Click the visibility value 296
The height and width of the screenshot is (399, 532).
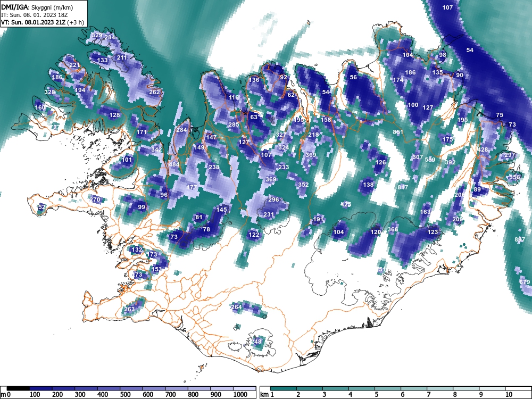click(273, 199)
